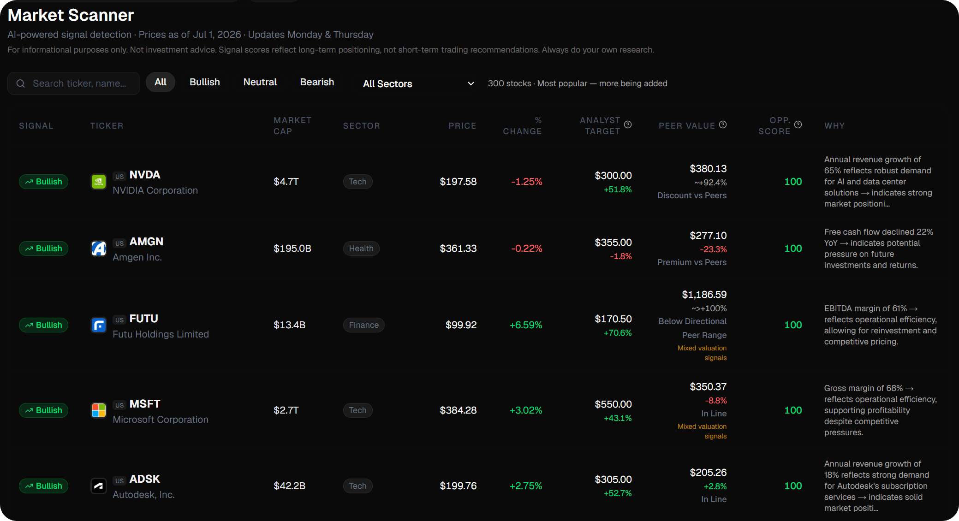
Task: Click the $197.58 price for NVDA
Action: pos(458,182)
